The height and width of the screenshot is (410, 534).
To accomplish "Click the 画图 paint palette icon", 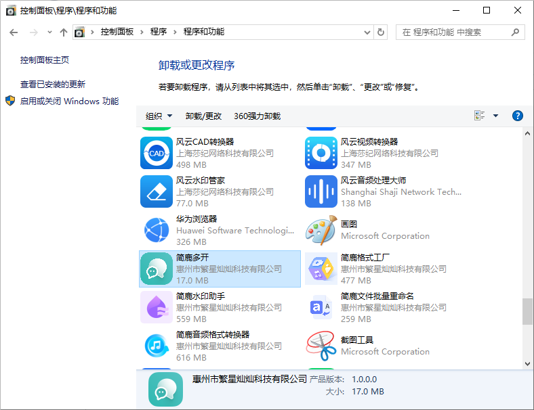I will 321,230.
